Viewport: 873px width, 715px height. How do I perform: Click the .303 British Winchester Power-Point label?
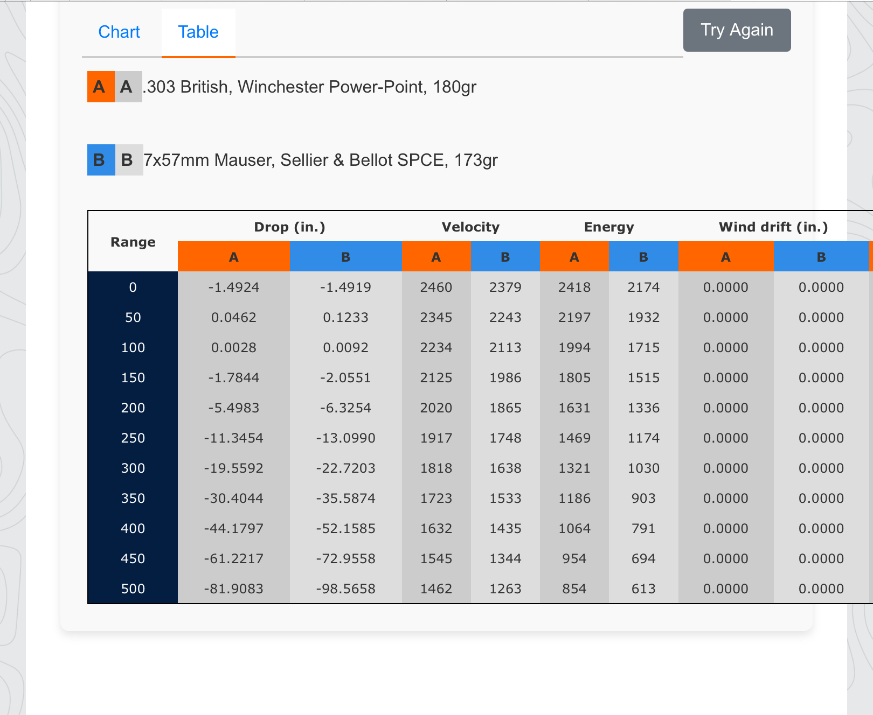coord(310,87)
